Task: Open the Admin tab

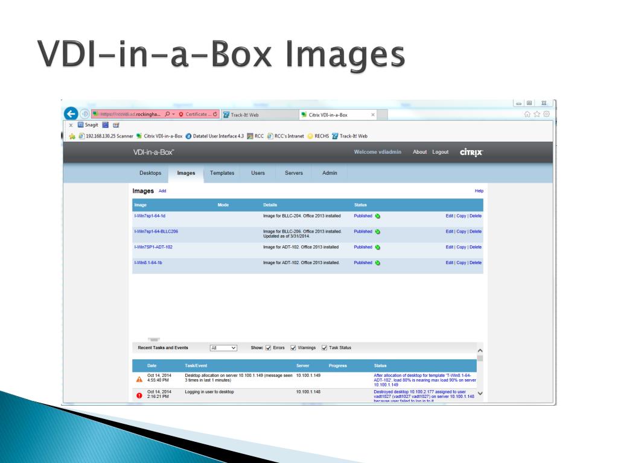Action: point(330,173)
